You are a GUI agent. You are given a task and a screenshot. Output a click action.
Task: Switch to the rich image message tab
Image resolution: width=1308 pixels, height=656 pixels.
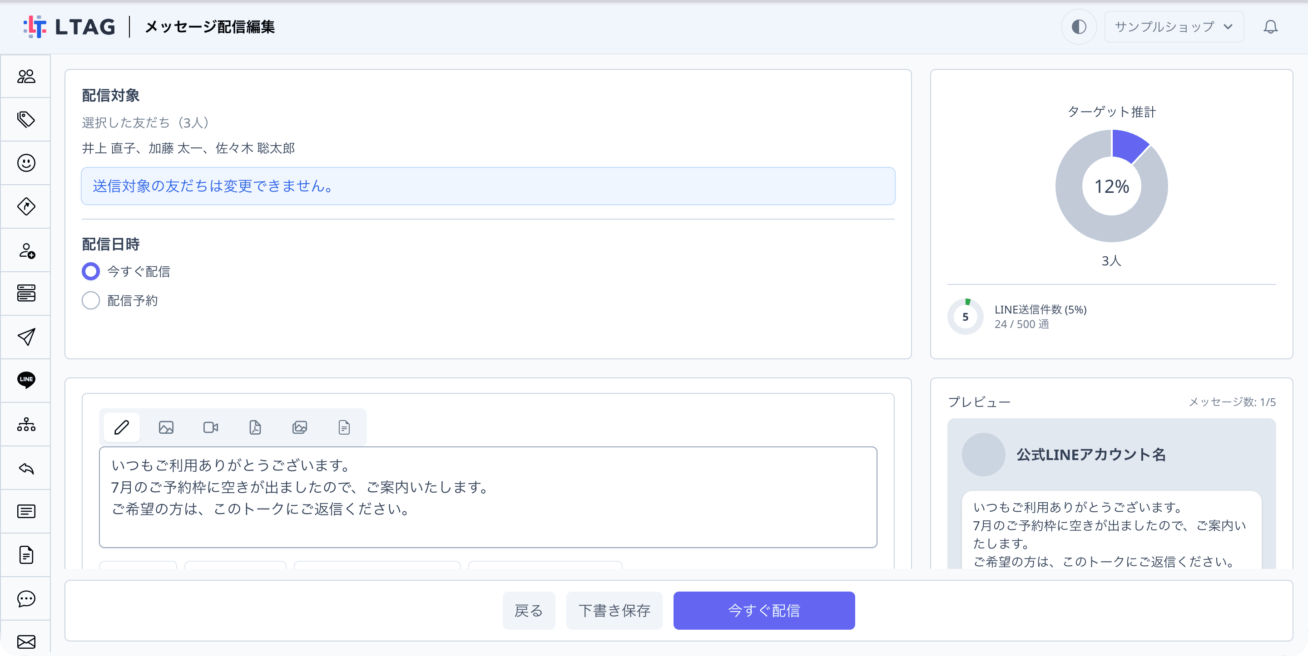[x=300, y=427]
